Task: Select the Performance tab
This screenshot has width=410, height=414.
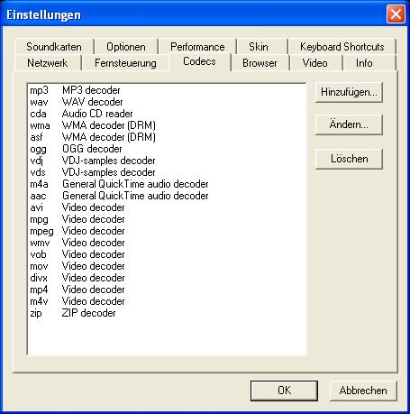Action: [197, 47]
